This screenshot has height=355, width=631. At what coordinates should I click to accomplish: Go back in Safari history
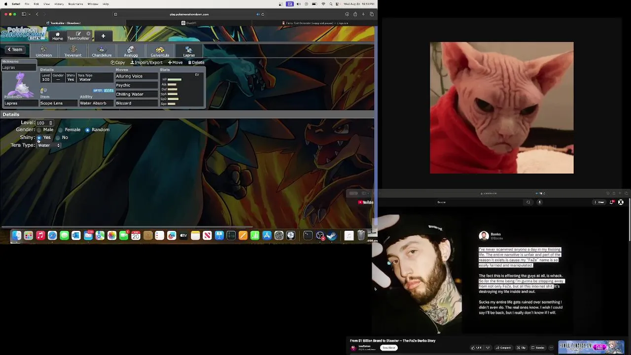coord(37,14)
